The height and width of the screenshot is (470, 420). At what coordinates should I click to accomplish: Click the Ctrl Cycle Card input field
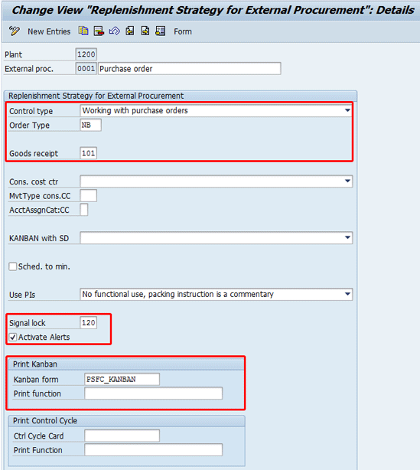(122, 436)
